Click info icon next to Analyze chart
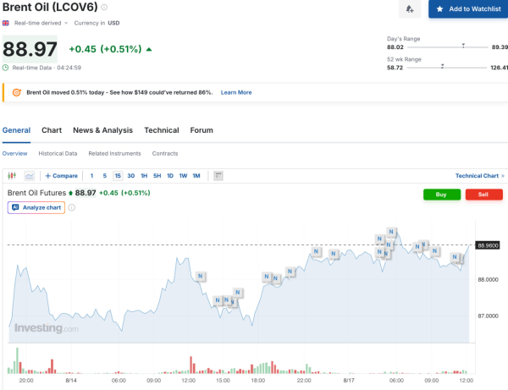 72,207
